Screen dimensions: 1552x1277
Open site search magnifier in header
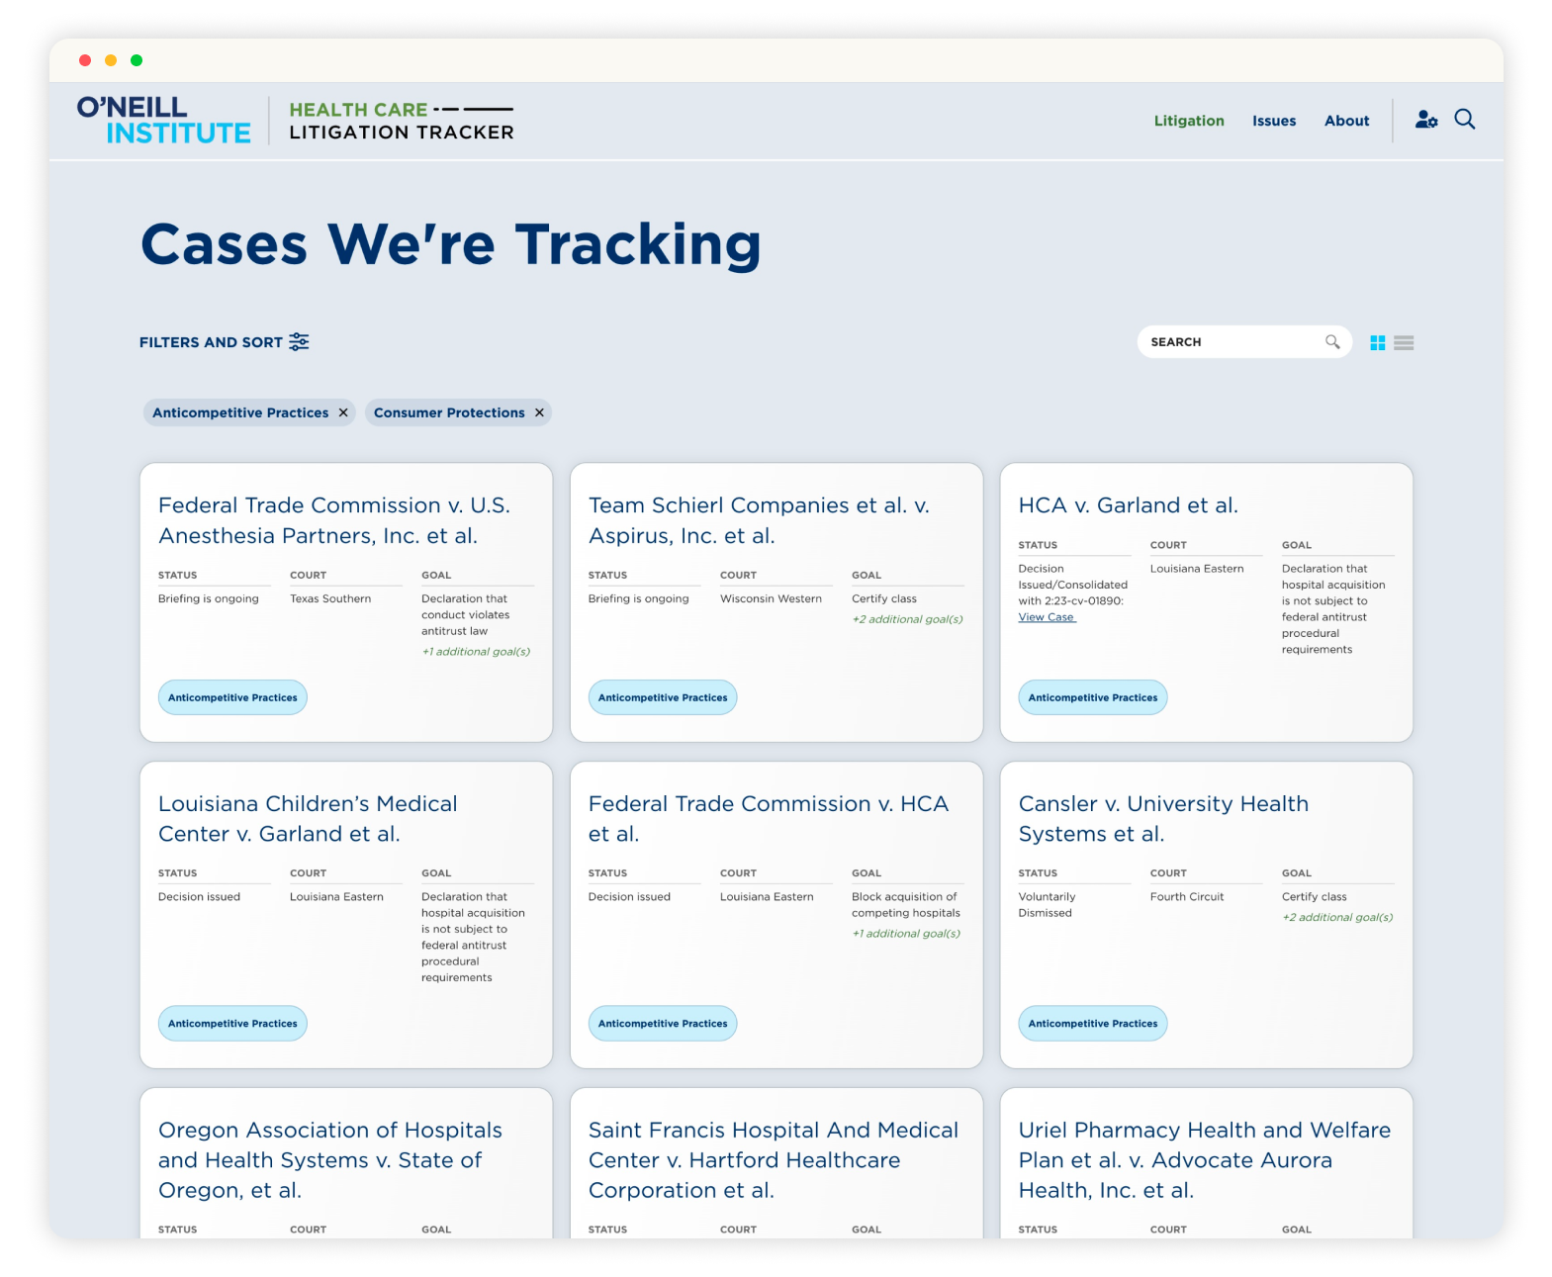pyautogui.click(x=1465, y=120)
